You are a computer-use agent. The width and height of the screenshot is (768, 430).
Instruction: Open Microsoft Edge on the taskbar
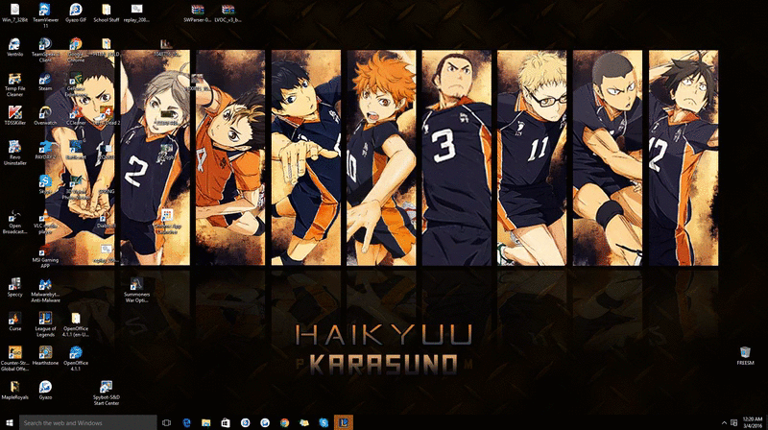point(186,422)
